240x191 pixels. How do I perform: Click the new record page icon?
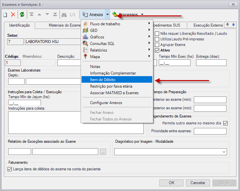[5, 15]
